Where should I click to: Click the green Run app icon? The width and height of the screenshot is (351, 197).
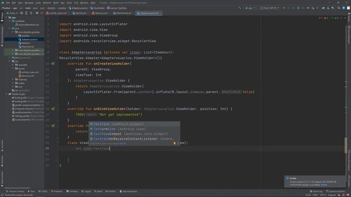pyautogui.click(x=284, y=8)
